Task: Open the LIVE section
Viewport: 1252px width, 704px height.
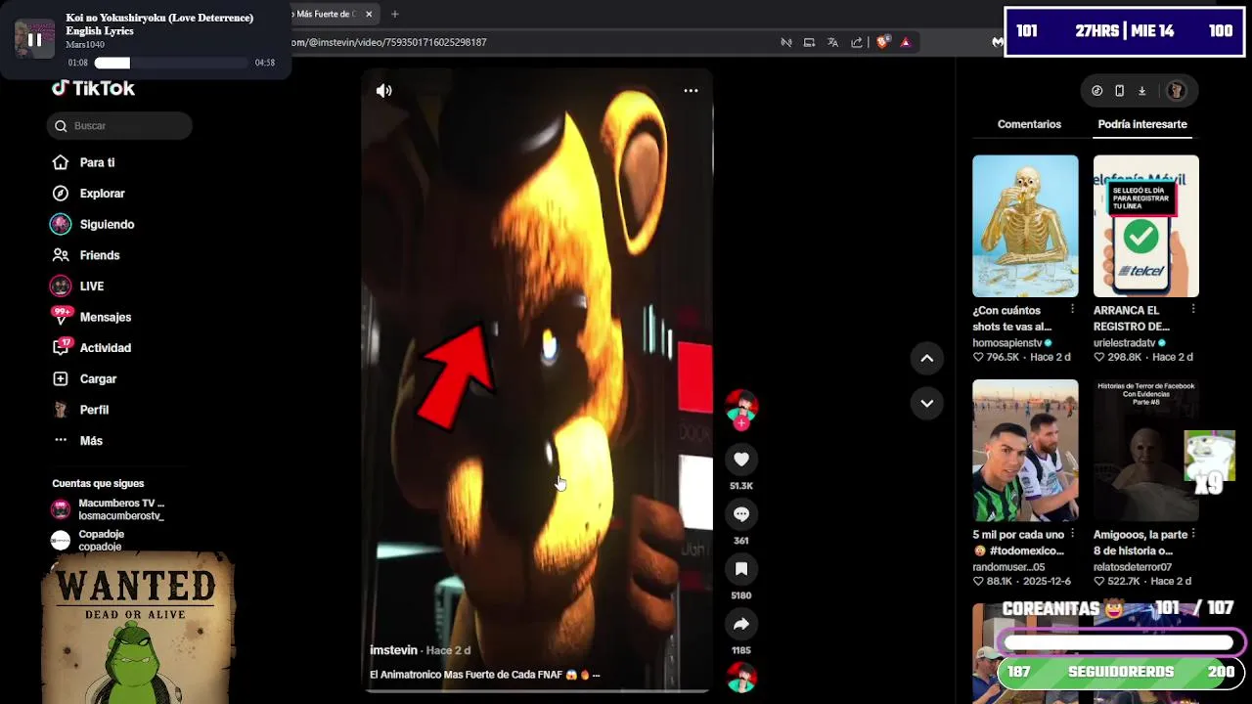Action: coord(91,286)
